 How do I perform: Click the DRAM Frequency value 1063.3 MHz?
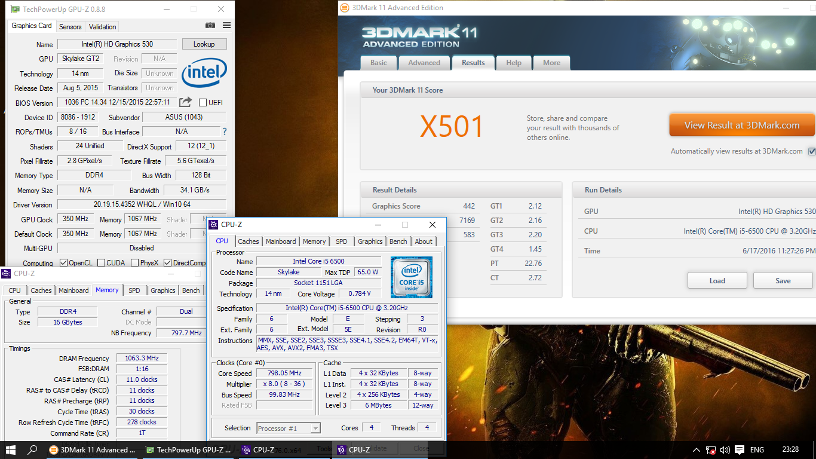point(142,359)
